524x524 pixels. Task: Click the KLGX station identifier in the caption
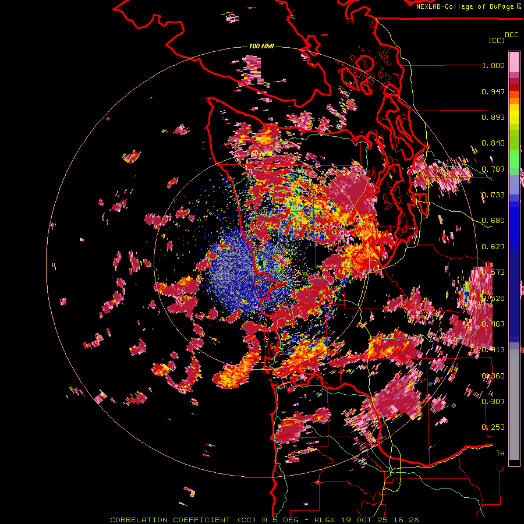[x=325, y=520]
